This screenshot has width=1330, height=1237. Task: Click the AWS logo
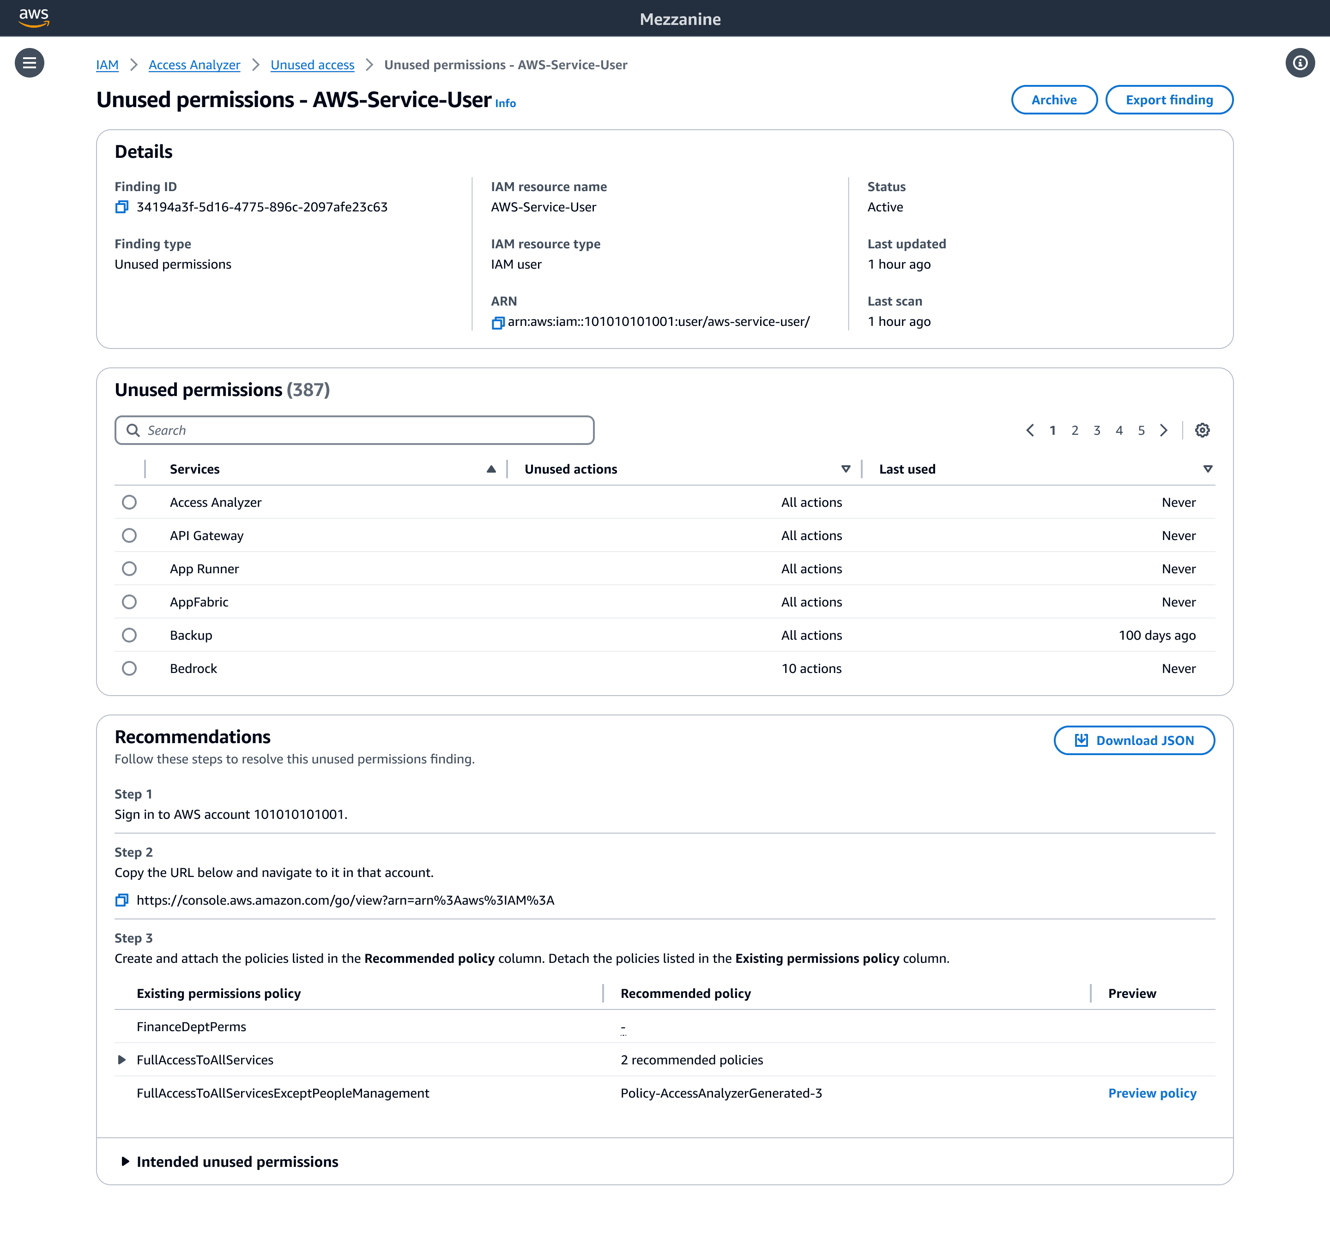pyautogui.click(x=33, y=18)
